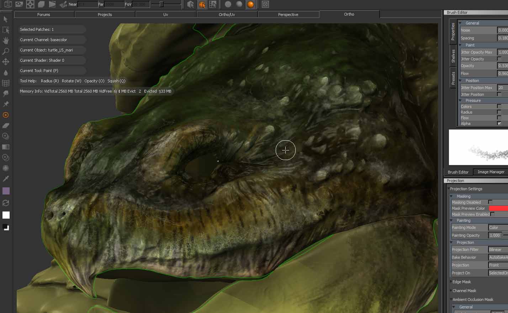Click the FoV slider handle
Image resolution: width=508 pixels, height=313 pixels.
[162, 4]
